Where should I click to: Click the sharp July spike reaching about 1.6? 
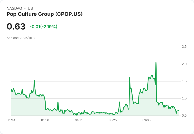(130, 78)
